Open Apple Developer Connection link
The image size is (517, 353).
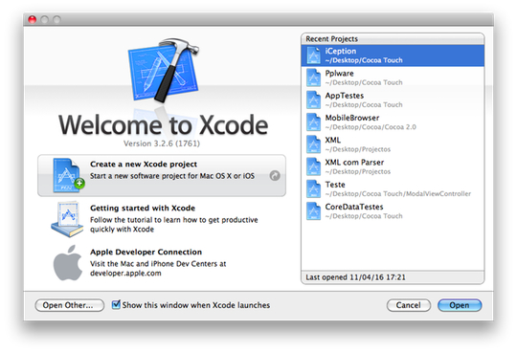[162, 263]
